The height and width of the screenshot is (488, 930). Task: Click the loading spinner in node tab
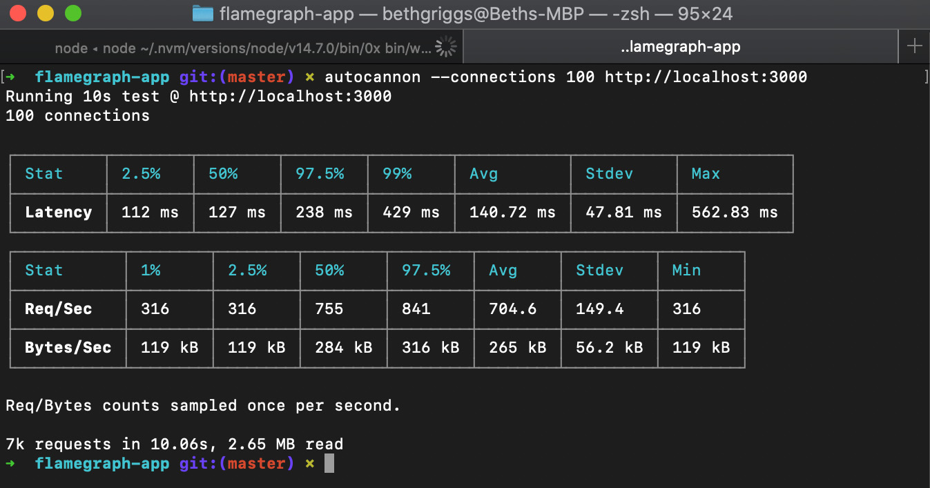coord(447,47)
